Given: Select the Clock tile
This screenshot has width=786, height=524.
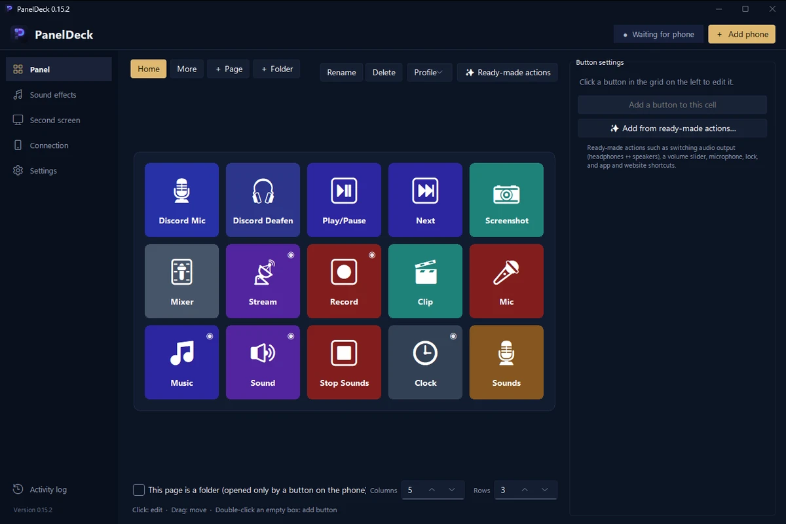Looking at the screenshot, I should point(425,362).
